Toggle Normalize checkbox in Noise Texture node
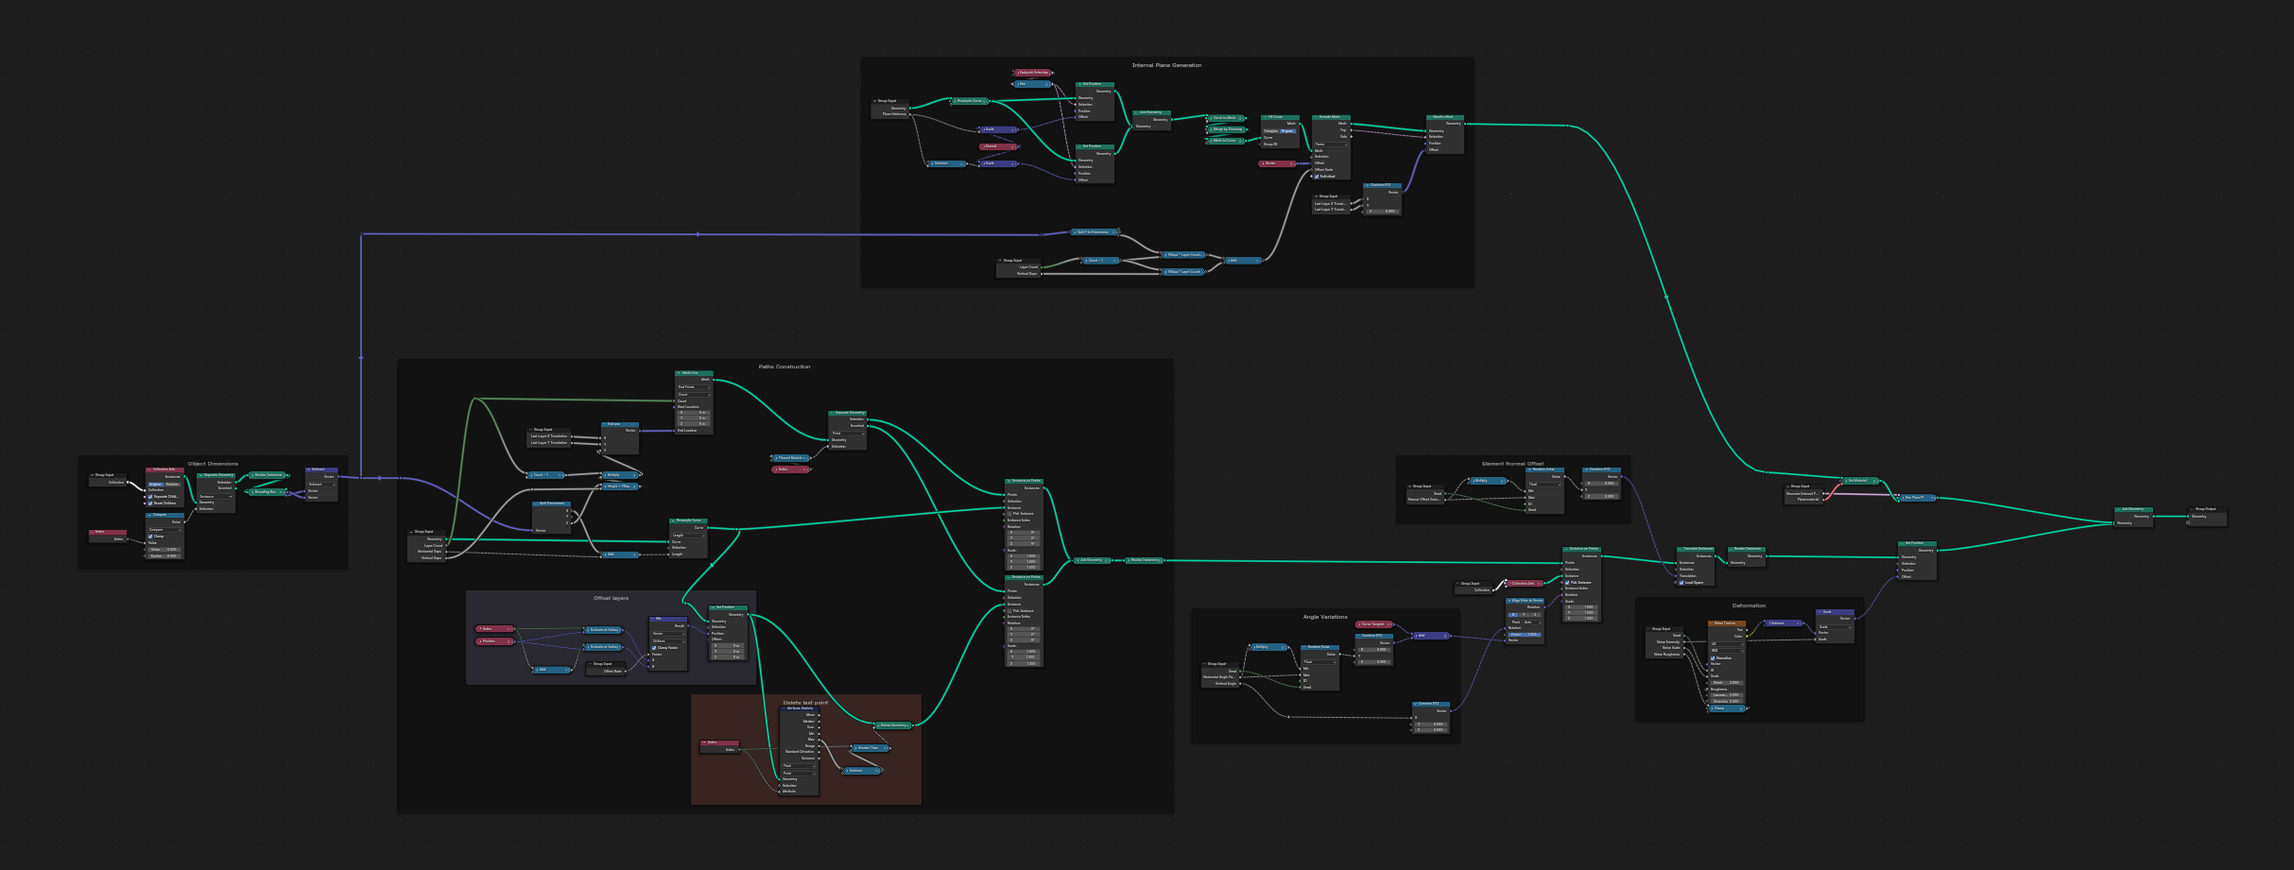This screenshot has height=870, width=2294. [x=1713, y=658]
